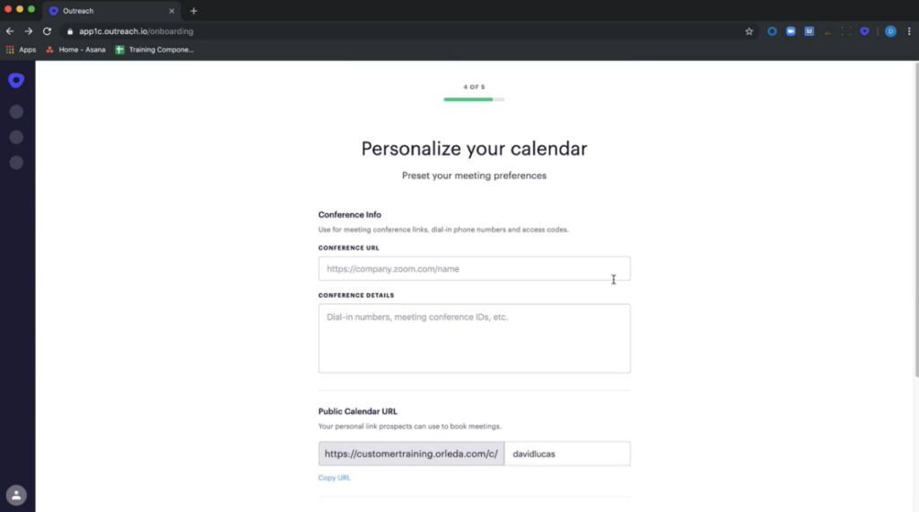Open Training Components bookmark
The width and height of the screenshot is (919, 512).
click(x=154, y=50)
